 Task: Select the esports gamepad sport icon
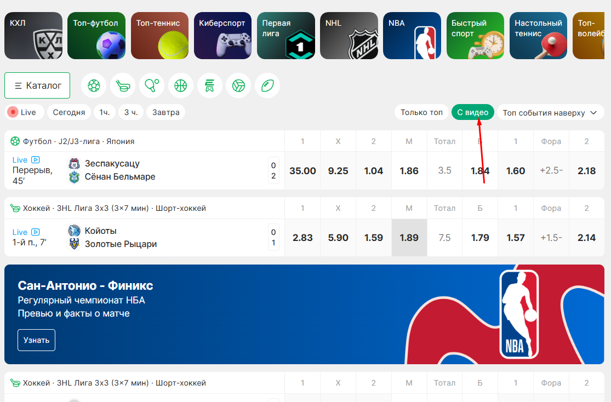pyautogui.click(x=210, y=86)
